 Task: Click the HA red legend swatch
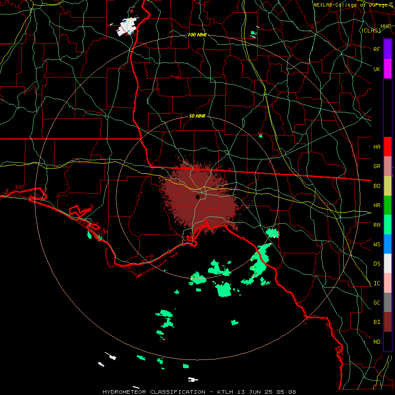click(388, 147)
